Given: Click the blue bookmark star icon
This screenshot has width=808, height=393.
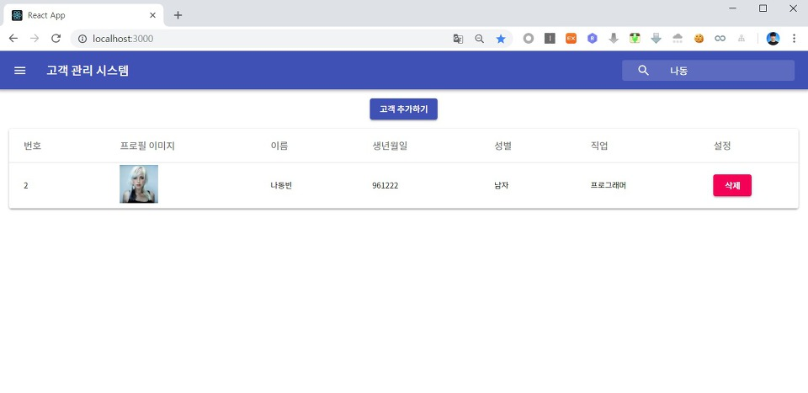Looking at the screenshot, I should coord(501,39).
